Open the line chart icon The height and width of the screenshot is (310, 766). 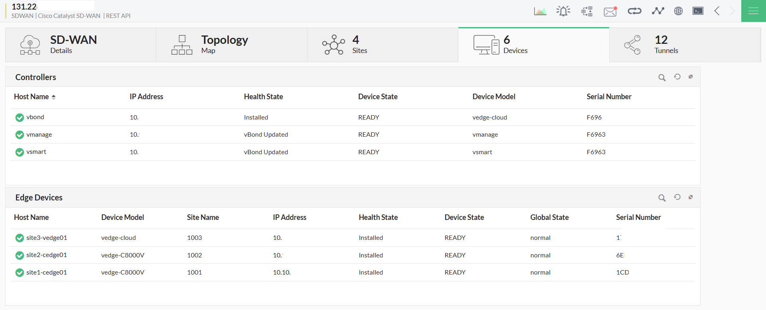coord(658,11)
